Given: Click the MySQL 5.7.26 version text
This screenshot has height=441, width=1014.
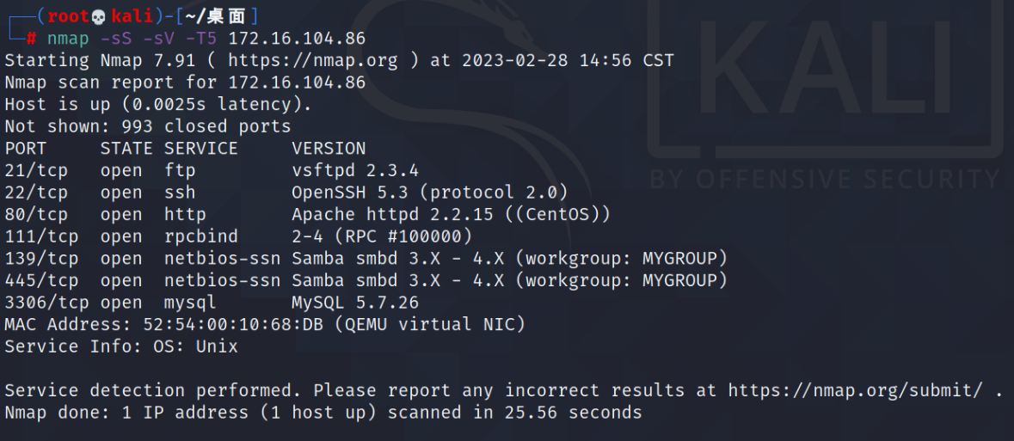Looking at the screenshot, I should pos(355,303).
